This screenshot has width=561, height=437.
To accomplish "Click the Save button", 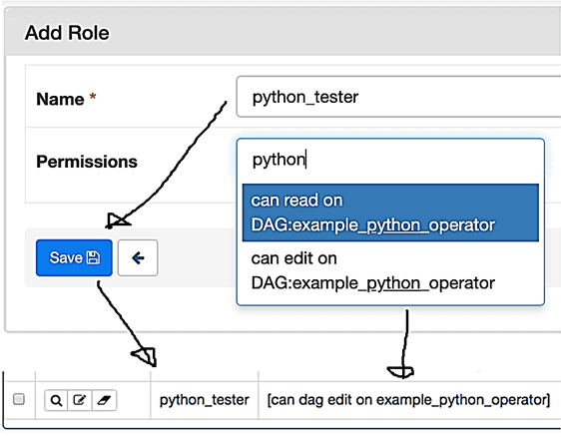I will pyautogui.click(x=74, y=257).
